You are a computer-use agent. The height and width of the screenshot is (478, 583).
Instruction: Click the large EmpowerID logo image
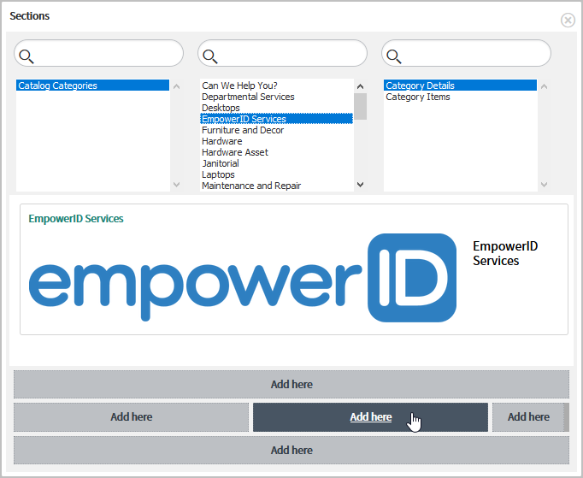pyautogui.click(x=243, y=278)
